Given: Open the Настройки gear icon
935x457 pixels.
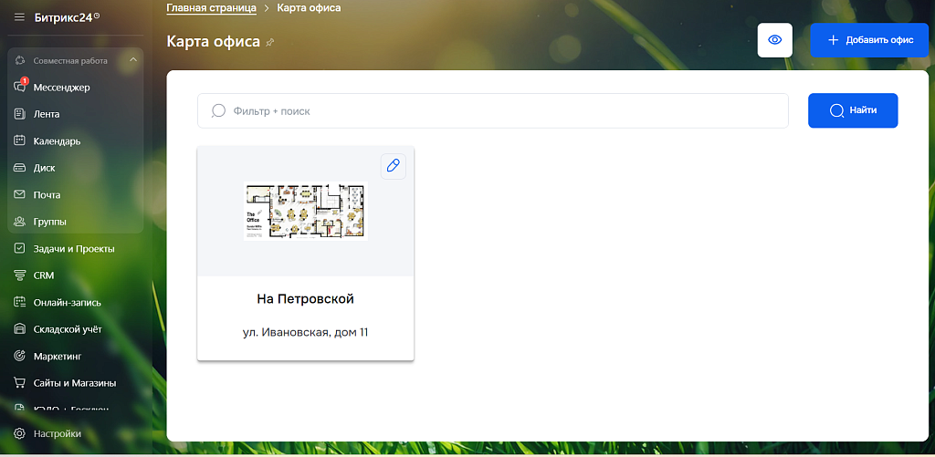Looking at the screenshot, I should click(x=19, y=433).
